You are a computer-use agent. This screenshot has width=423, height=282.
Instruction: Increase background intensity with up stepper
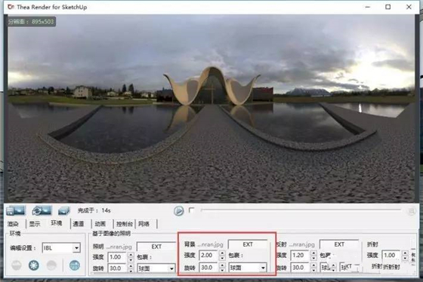point(222,253)
